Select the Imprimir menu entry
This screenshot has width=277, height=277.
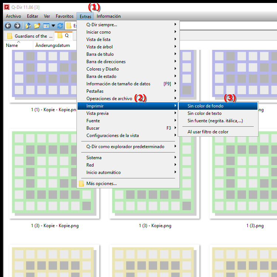coord(129,106)
